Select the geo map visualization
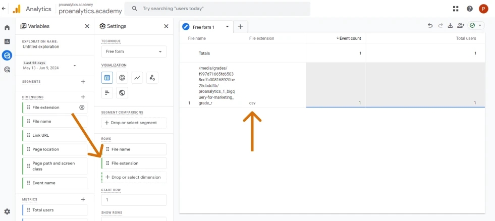Image resolution: width=495 pixels, height=221 pixels. click(x=122, y=92)
